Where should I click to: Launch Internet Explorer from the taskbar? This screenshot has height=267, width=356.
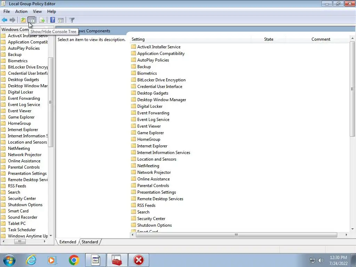(x=31, y=260)
